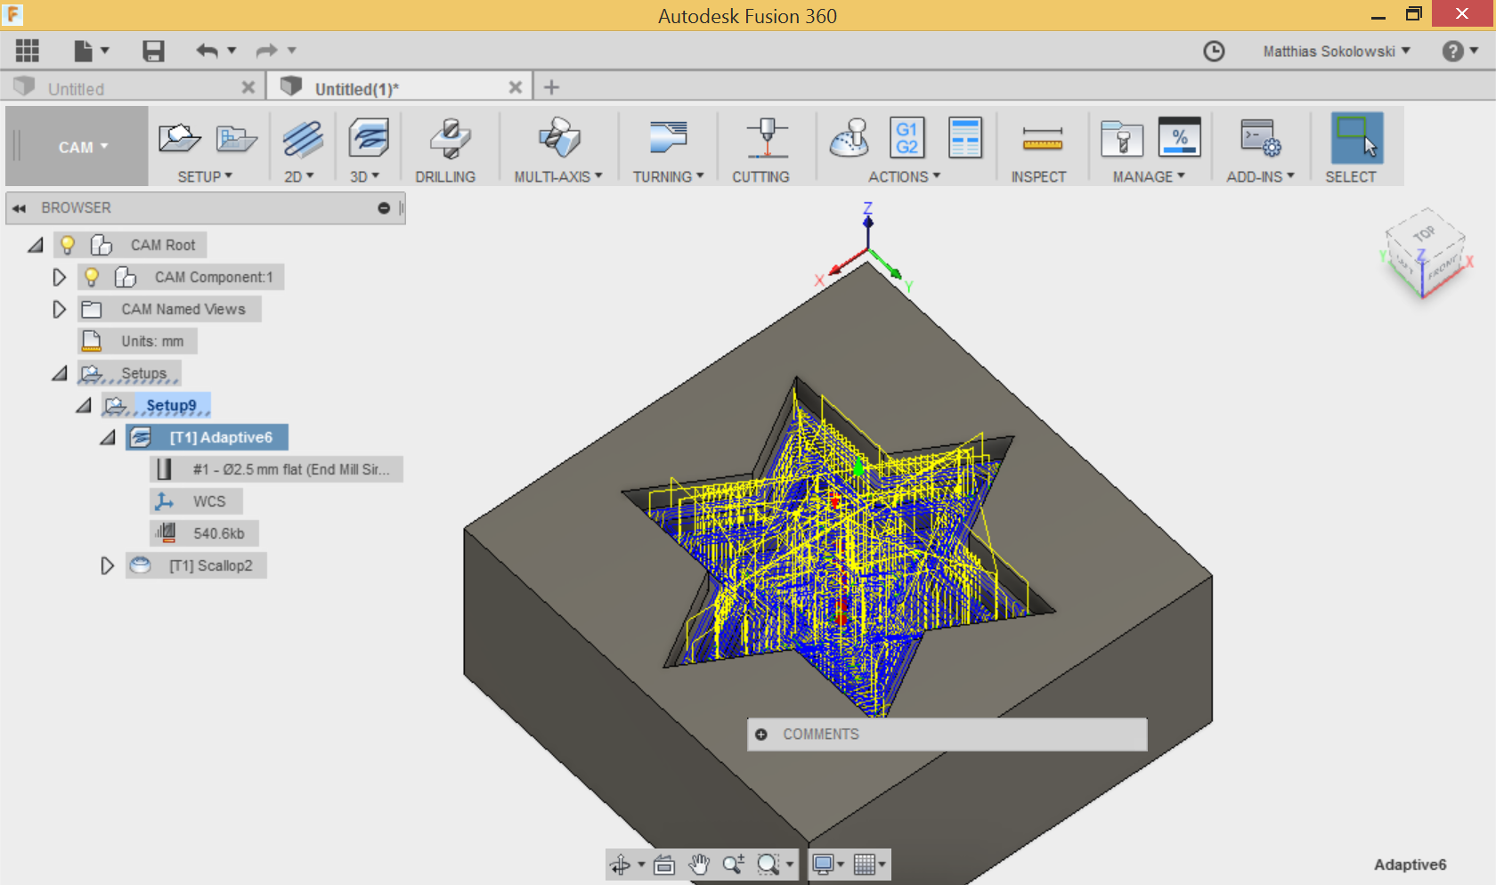1496x885 pixels.
Task: Toggle CAM Root visibility light bulb
Action: pos(68,245)
